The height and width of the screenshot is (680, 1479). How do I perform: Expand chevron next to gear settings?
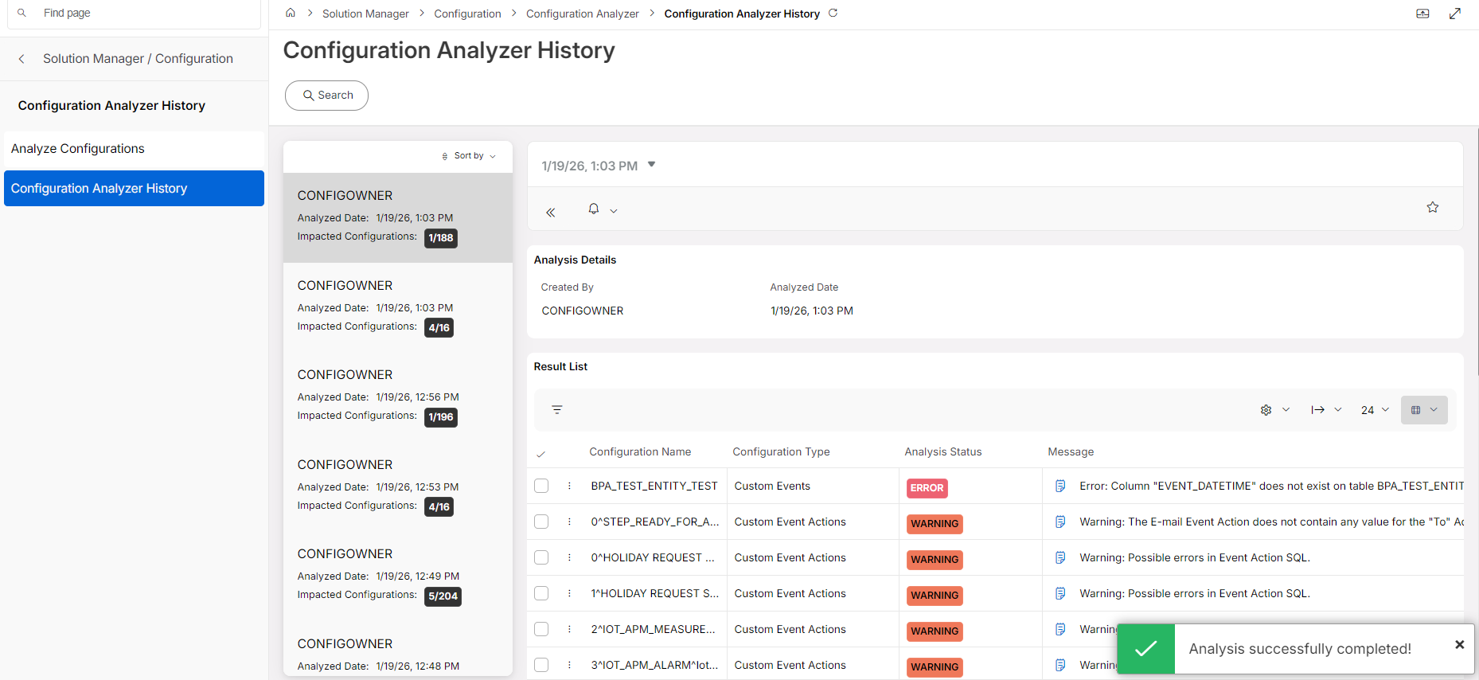tap(1286, 410)
